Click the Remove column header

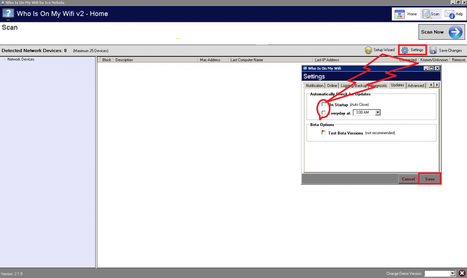point(458,60)
